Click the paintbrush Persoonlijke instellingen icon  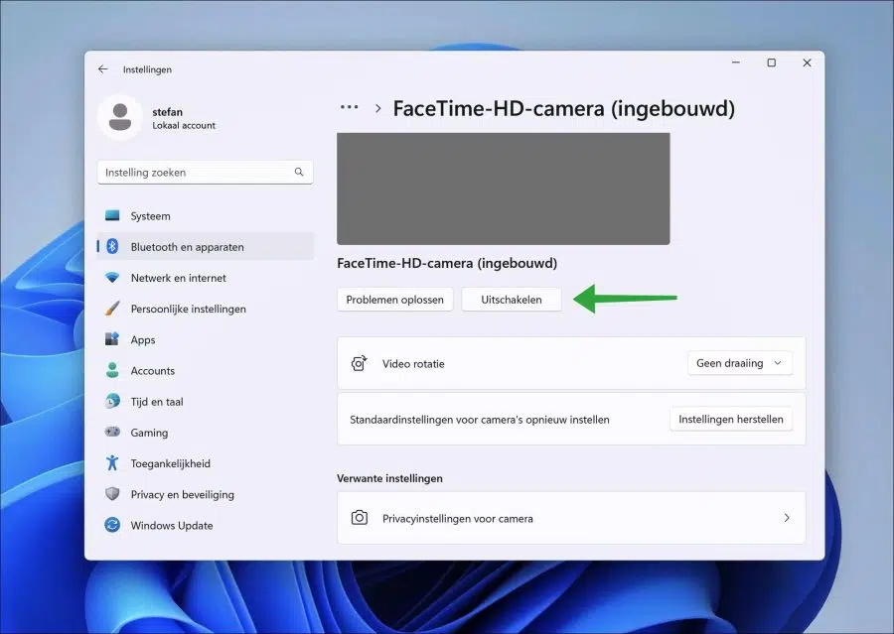112,309
